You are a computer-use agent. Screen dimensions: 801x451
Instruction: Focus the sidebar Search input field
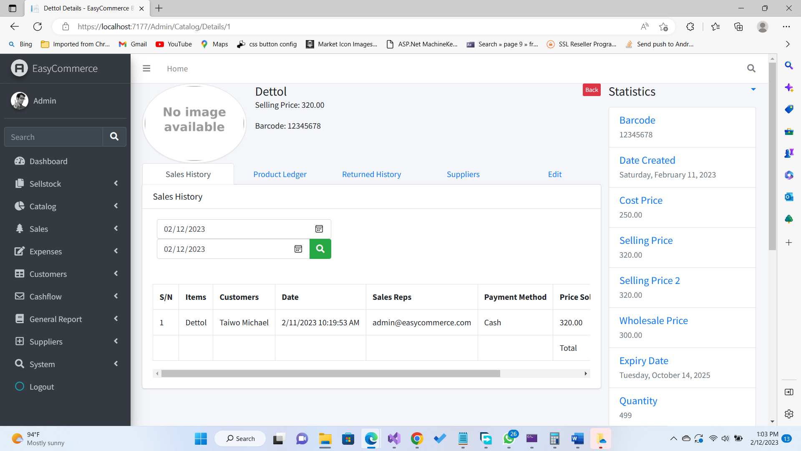54,137
